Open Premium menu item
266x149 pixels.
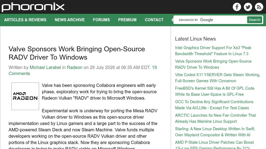tap(127, 20)
